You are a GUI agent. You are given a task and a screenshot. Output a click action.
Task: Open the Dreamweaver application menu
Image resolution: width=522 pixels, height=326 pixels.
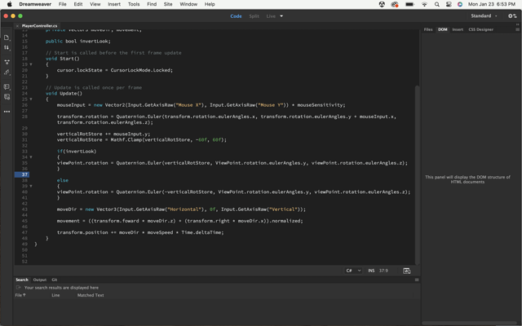pos(35,4)
